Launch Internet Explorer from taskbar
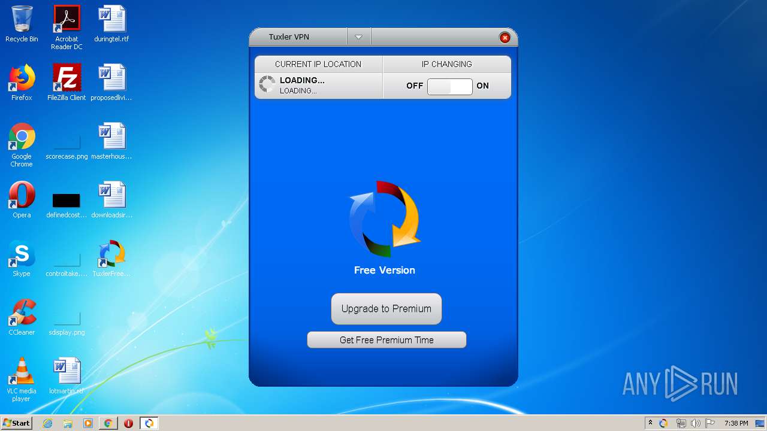The width and height of the screenshot is (767, 431). (x=48, y=423)
